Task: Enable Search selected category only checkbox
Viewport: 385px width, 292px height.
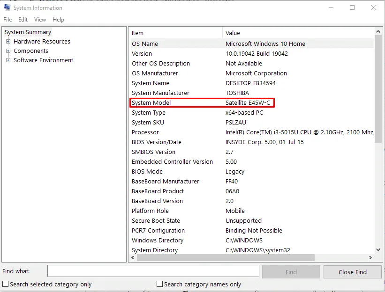Action: [x=5, y=284]
